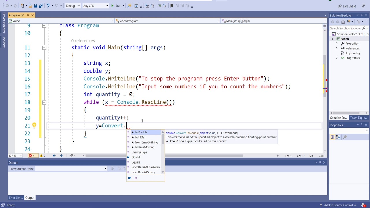
Task: Toggle the purple methods filter in IntelliSense footer
Action: coord(136,178)
